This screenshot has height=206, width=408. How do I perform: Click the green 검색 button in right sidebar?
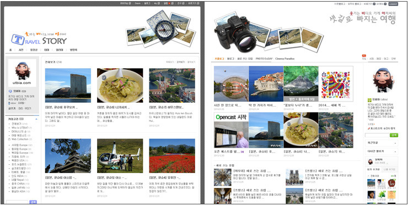[394, 135]
